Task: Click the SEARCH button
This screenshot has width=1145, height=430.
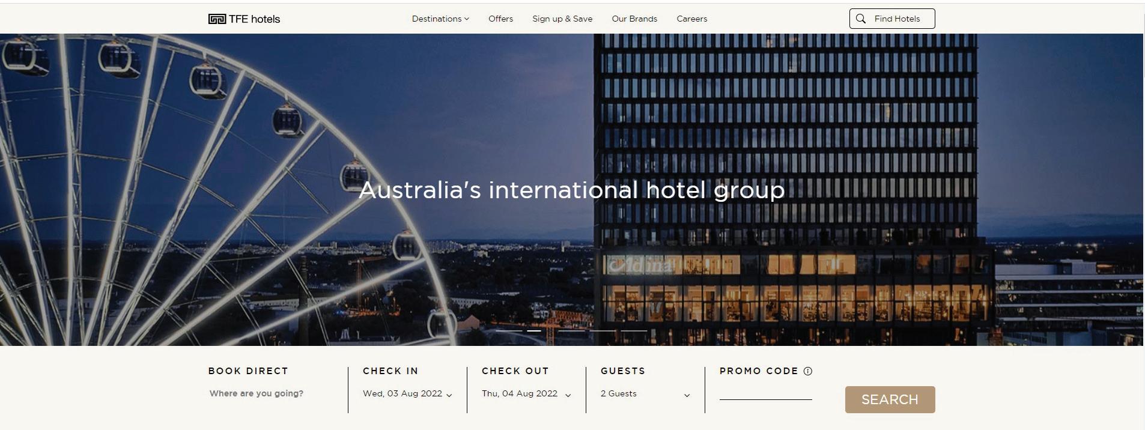Action: click(x=890, y=399)
